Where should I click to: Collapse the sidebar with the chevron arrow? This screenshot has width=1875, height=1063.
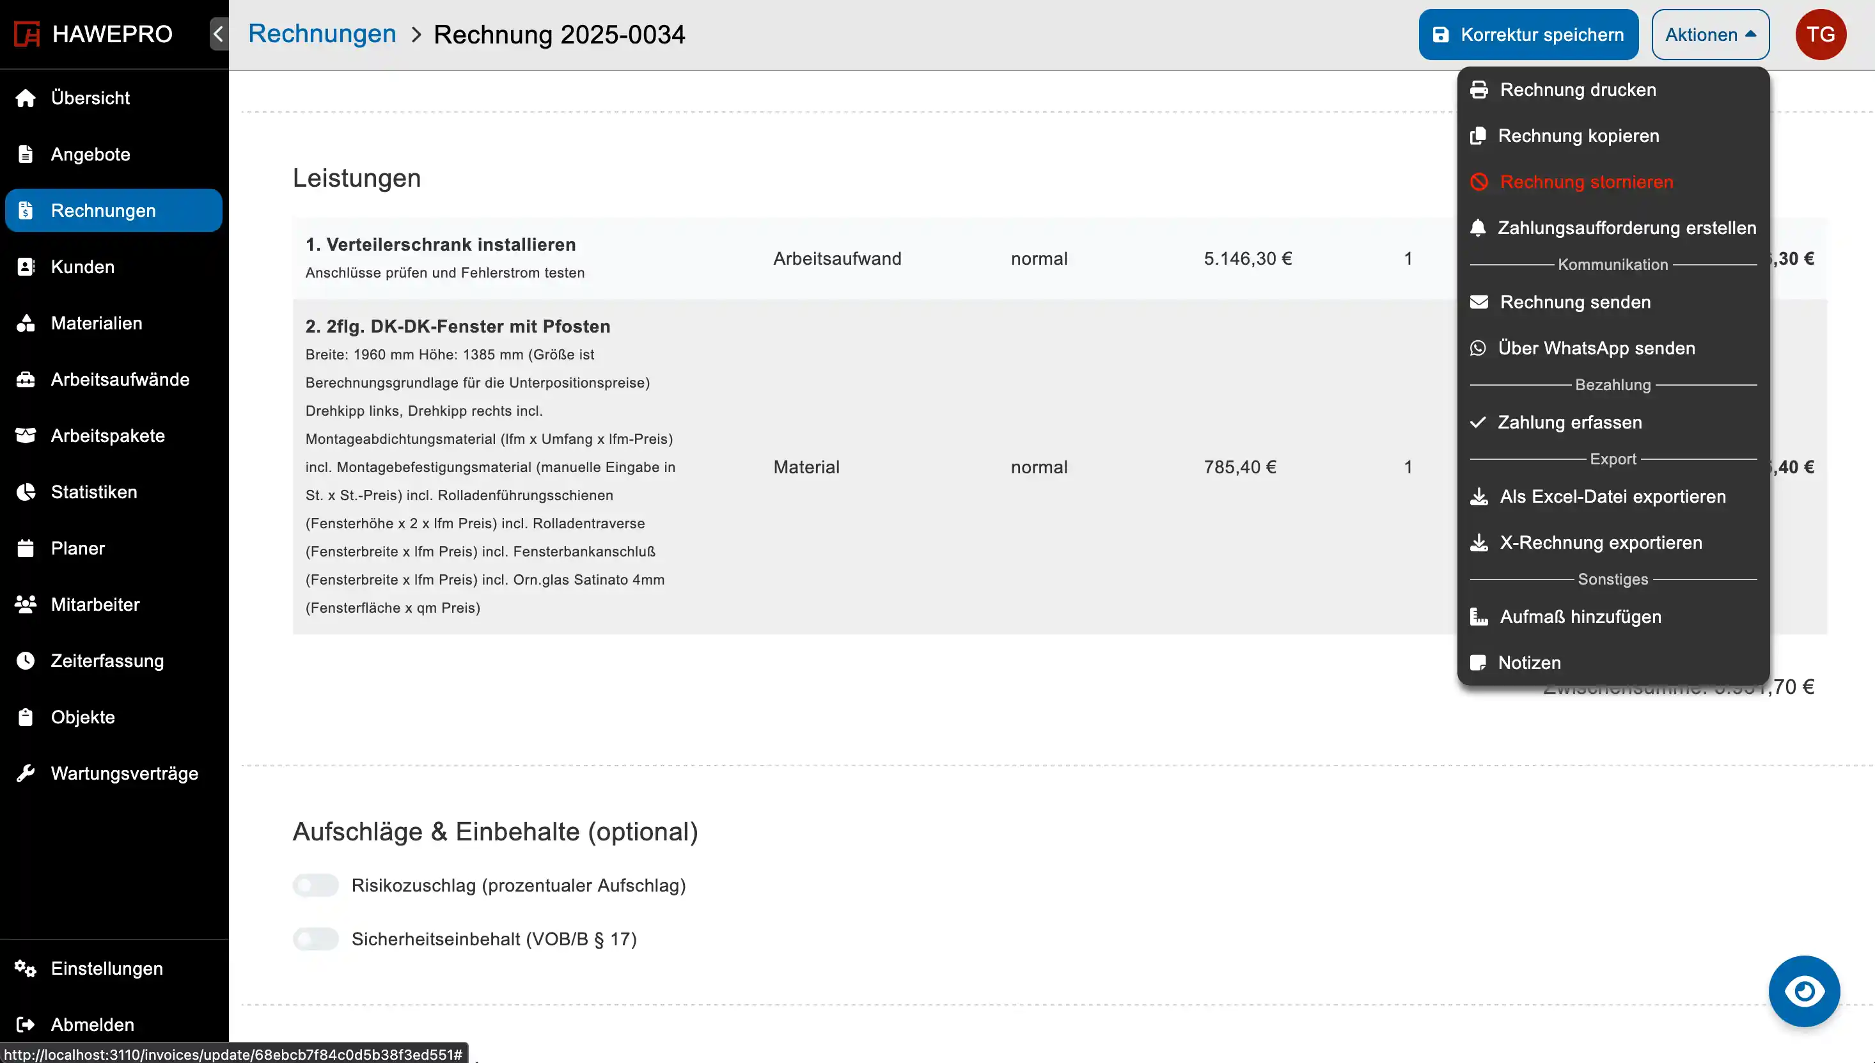tap(218, 35)
